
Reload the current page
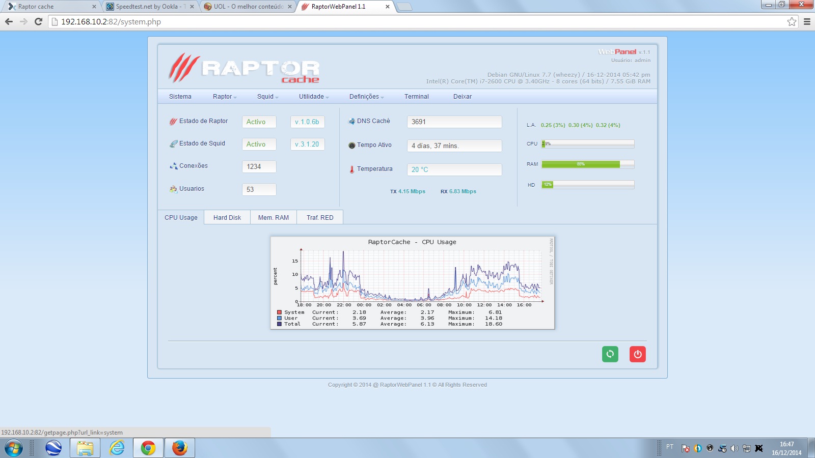pyautogui.click(x=38, y=21)
